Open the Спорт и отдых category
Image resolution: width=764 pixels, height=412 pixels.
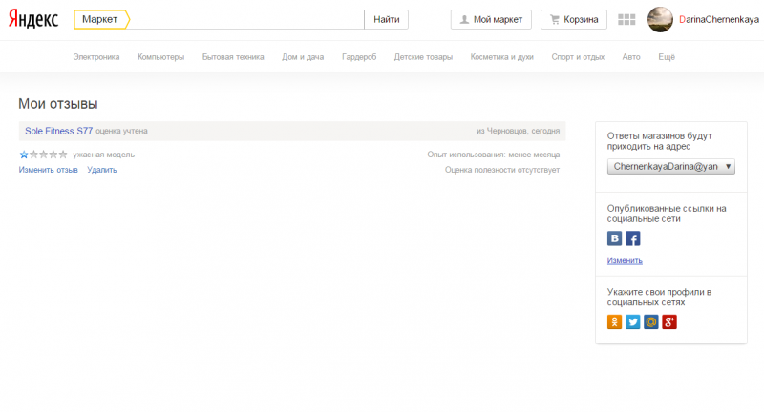(578, 57)
